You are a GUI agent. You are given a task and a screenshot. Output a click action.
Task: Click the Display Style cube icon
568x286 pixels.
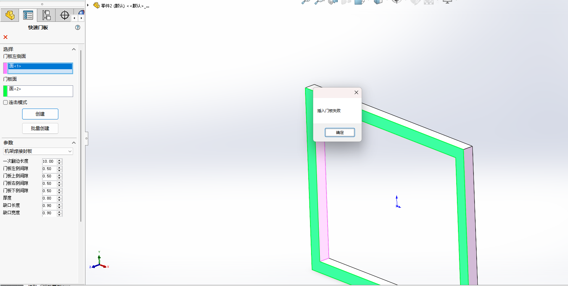(x=378, y=1)
